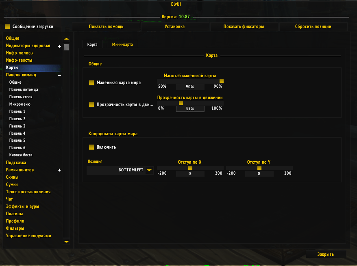Click the Масштаб маленькой карты slider handle
The image size is (357, 266).
[x=222, y=81]
